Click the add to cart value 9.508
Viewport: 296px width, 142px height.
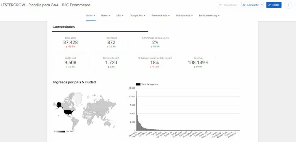[x=71, y=63]
